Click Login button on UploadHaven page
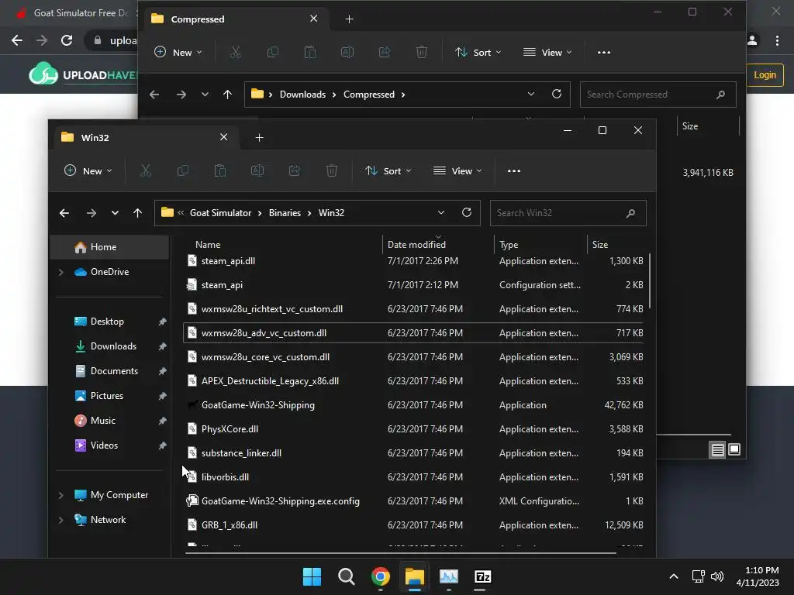 (765, 75)
